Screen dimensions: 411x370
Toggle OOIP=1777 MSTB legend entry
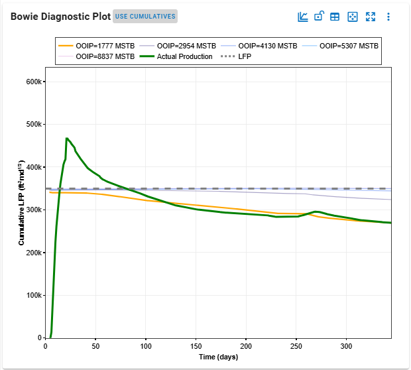pos(97,46)
